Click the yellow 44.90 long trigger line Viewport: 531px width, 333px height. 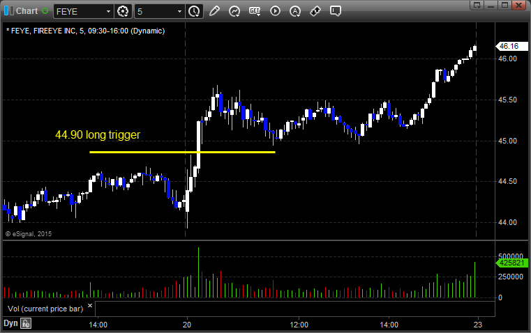click(182, 152)
